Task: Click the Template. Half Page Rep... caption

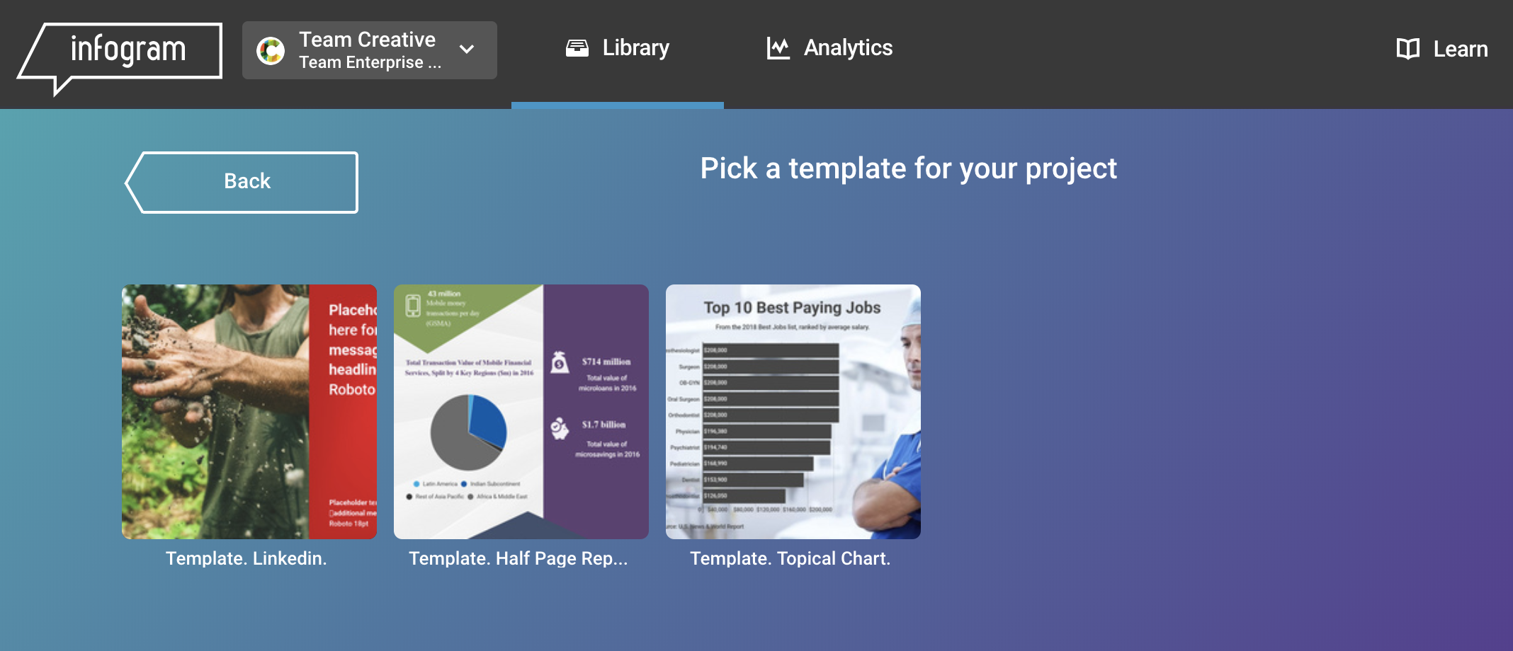Action: [x=518, y=558]
